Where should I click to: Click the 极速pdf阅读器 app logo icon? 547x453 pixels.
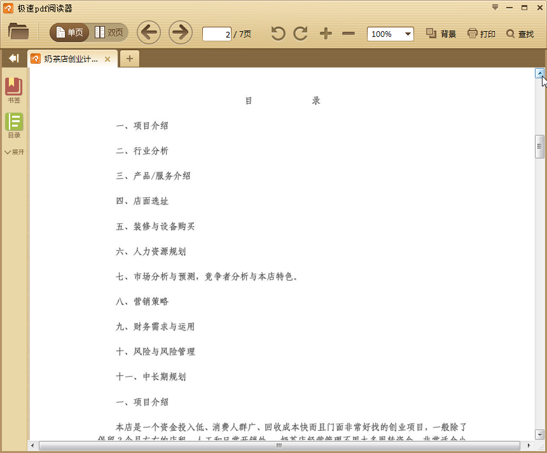tap(8, 8)
